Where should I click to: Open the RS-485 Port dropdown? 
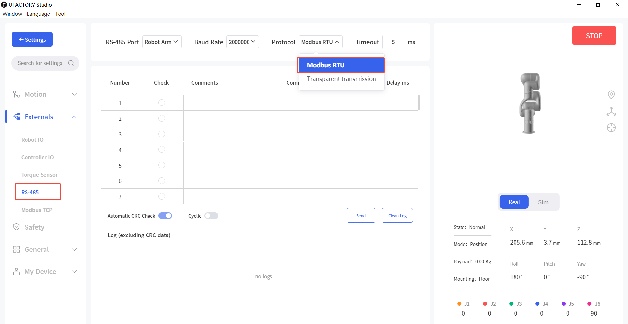[x=162, y=42]
